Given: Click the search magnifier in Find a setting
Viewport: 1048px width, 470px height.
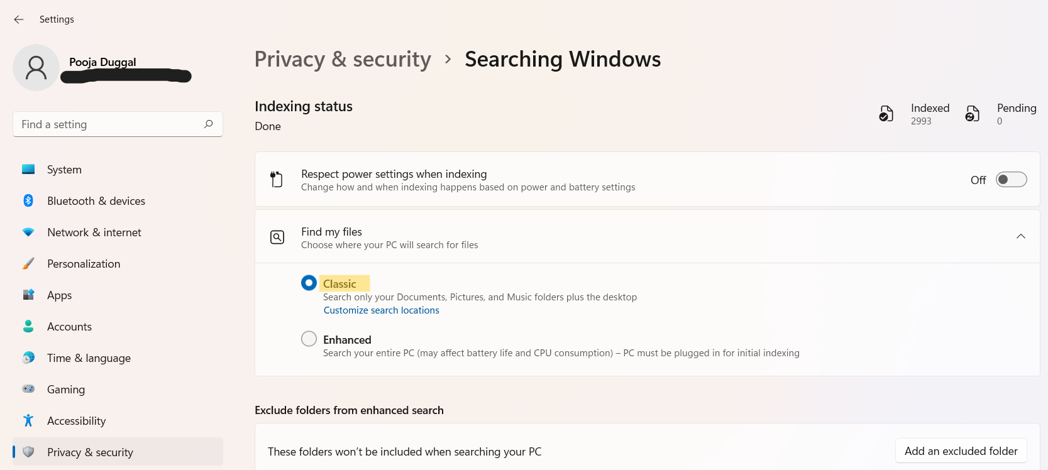Looking at the screenshot, I should pos(209,124).
